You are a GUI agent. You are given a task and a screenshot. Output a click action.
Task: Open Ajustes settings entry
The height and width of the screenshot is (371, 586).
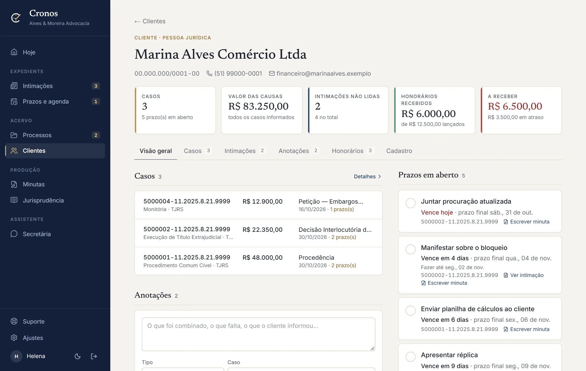click(x=55, y=338)
